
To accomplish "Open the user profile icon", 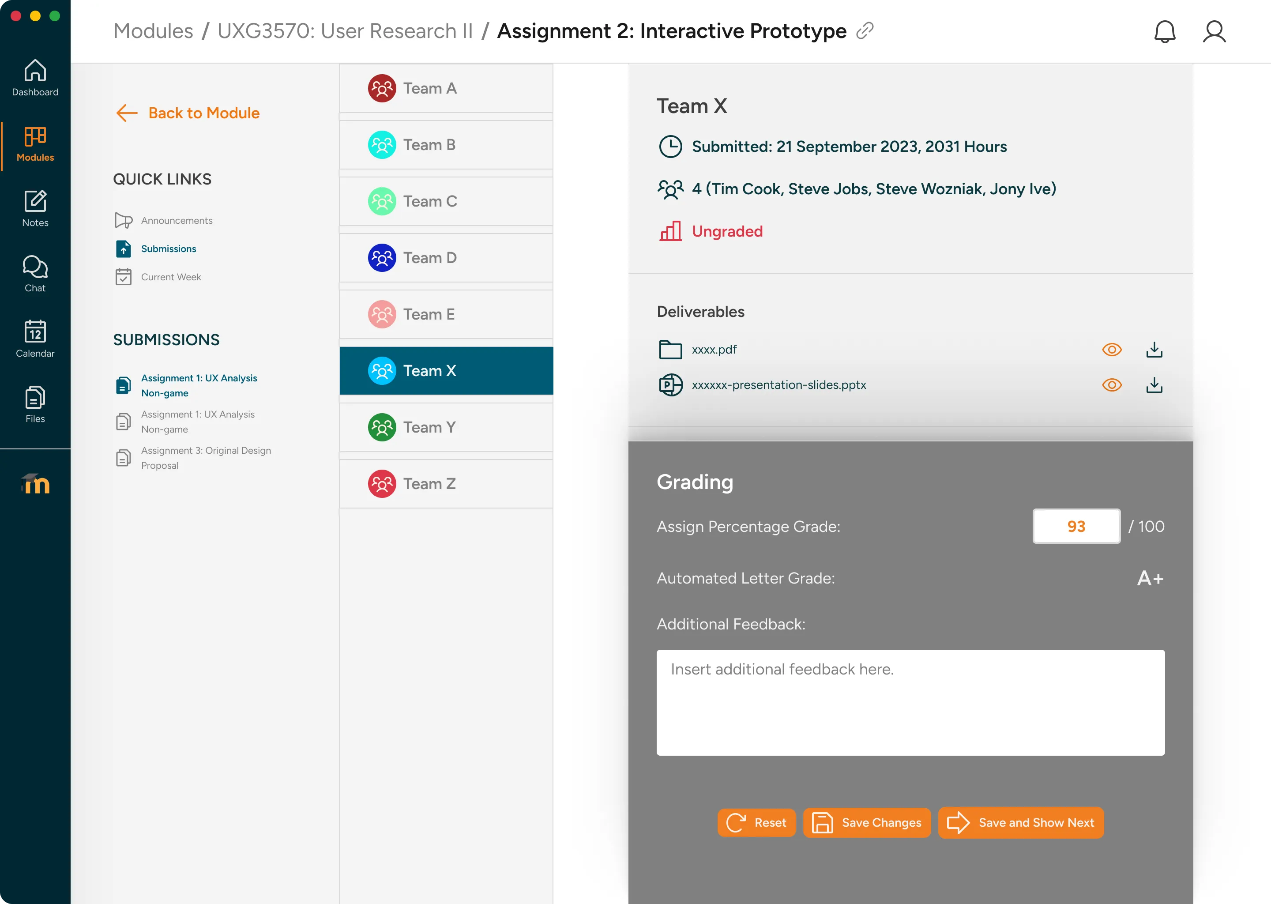I will point(1214,32).
